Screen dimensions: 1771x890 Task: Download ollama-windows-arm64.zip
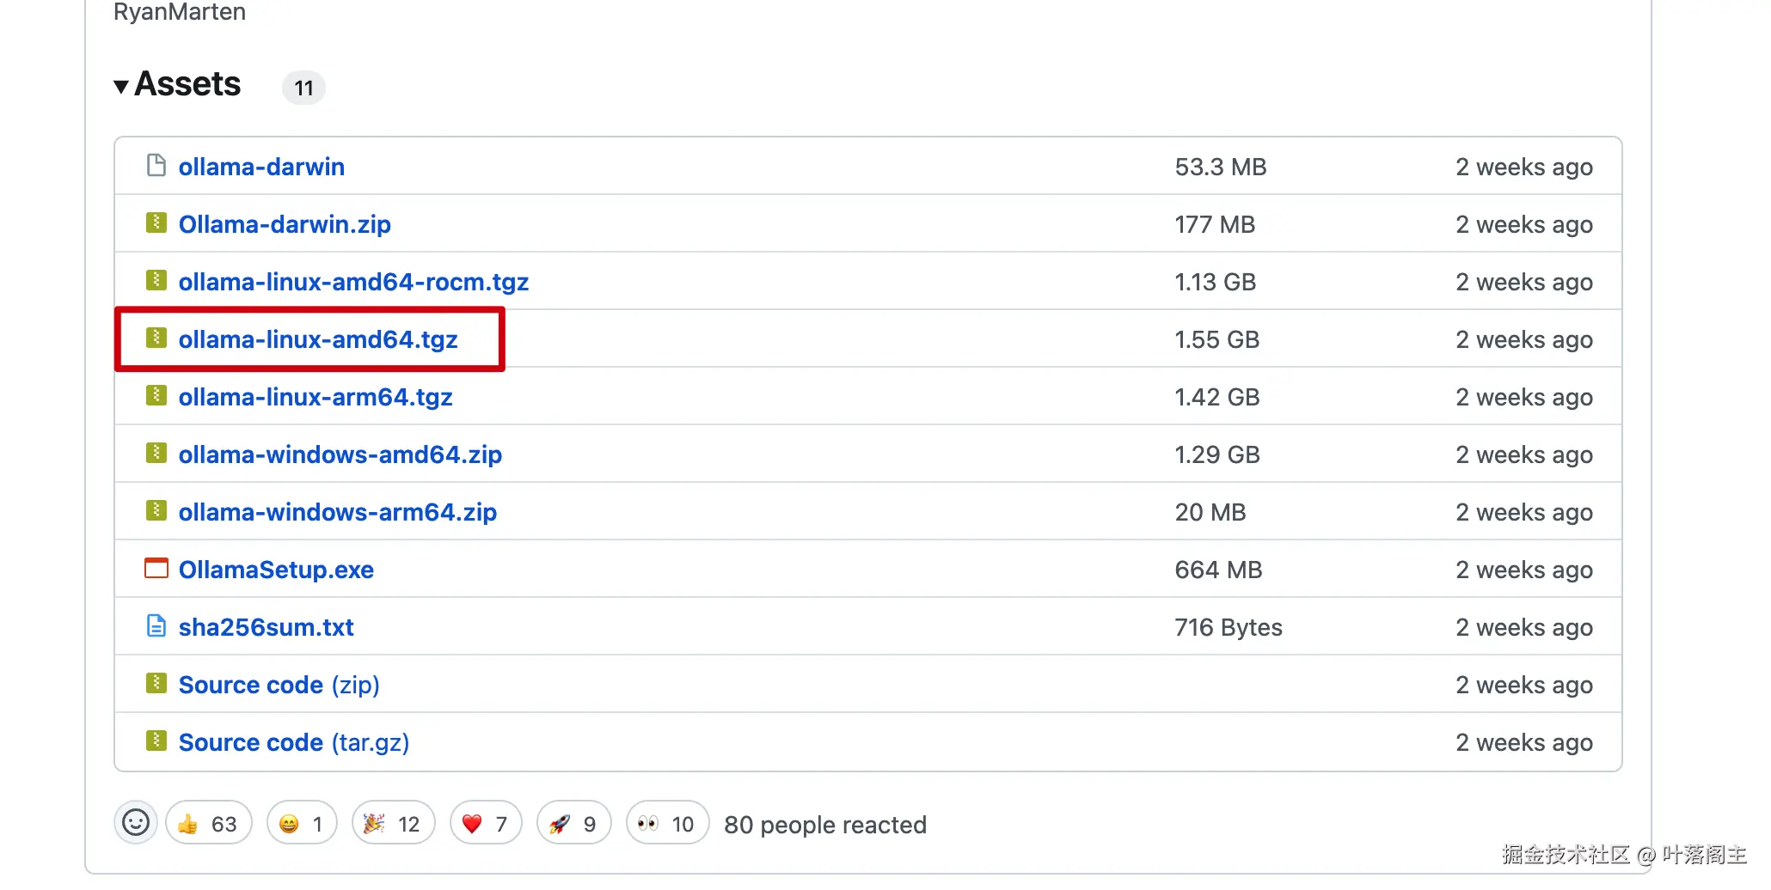[x=338, y=512]
